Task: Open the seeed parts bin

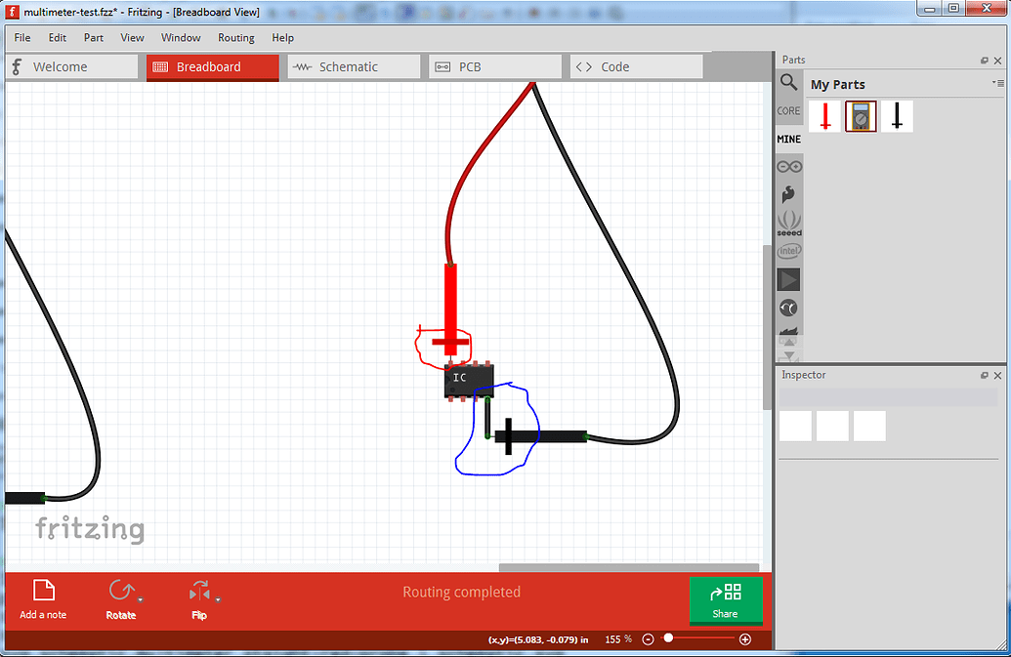Action: coord(789,222)
